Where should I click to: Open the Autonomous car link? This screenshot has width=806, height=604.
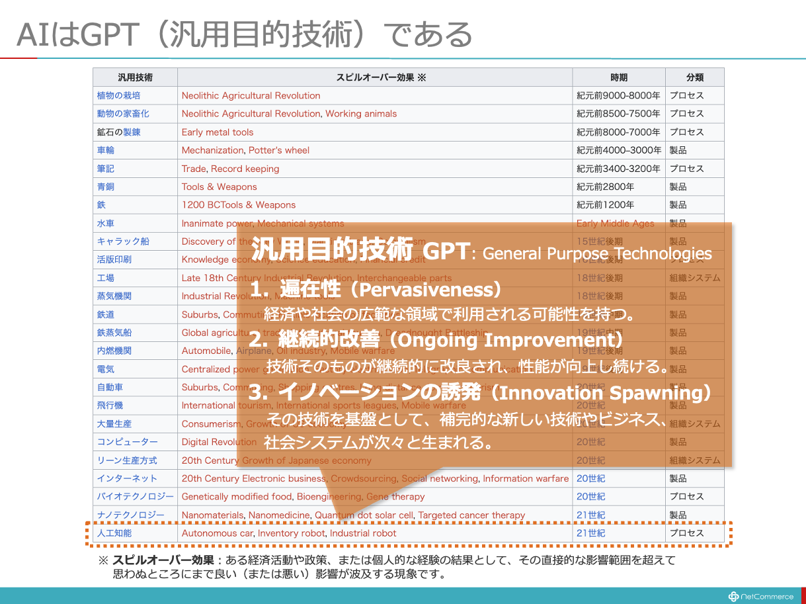tap(217, 533)
